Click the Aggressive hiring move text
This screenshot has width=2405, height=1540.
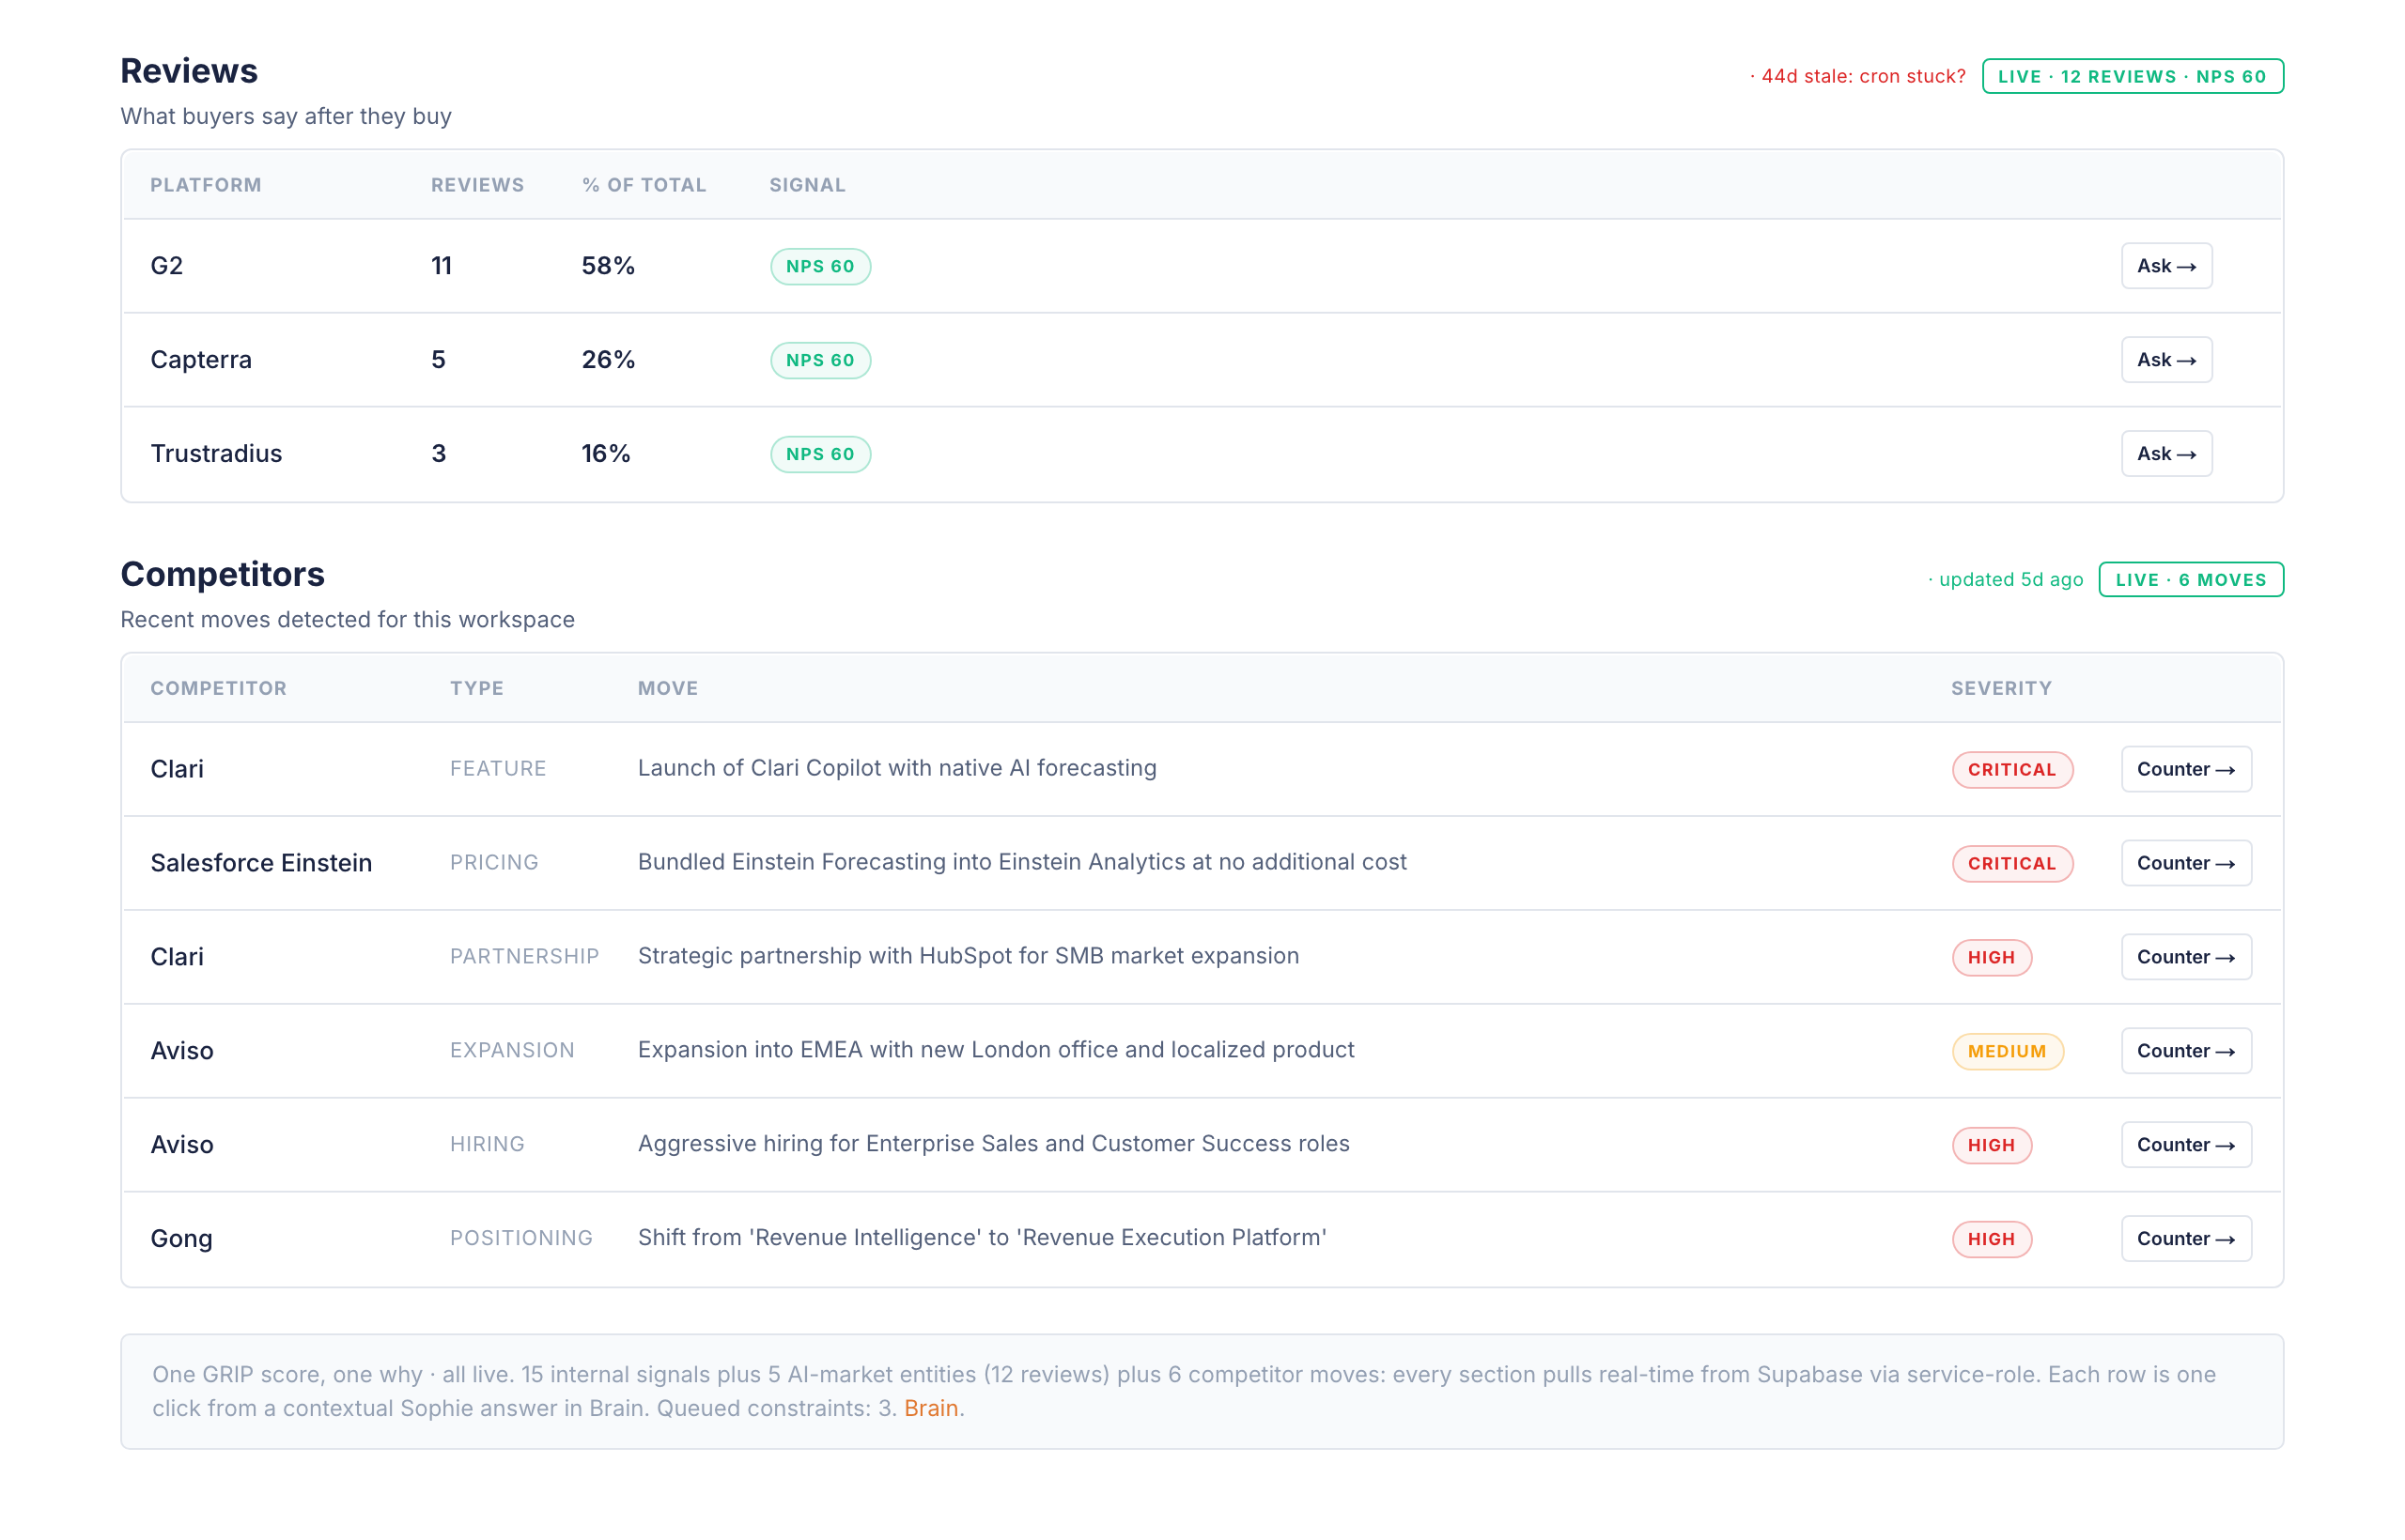pos(993,1144)
